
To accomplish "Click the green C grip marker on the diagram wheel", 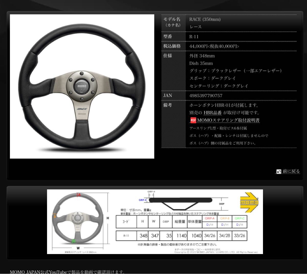I will coord(74,241).
